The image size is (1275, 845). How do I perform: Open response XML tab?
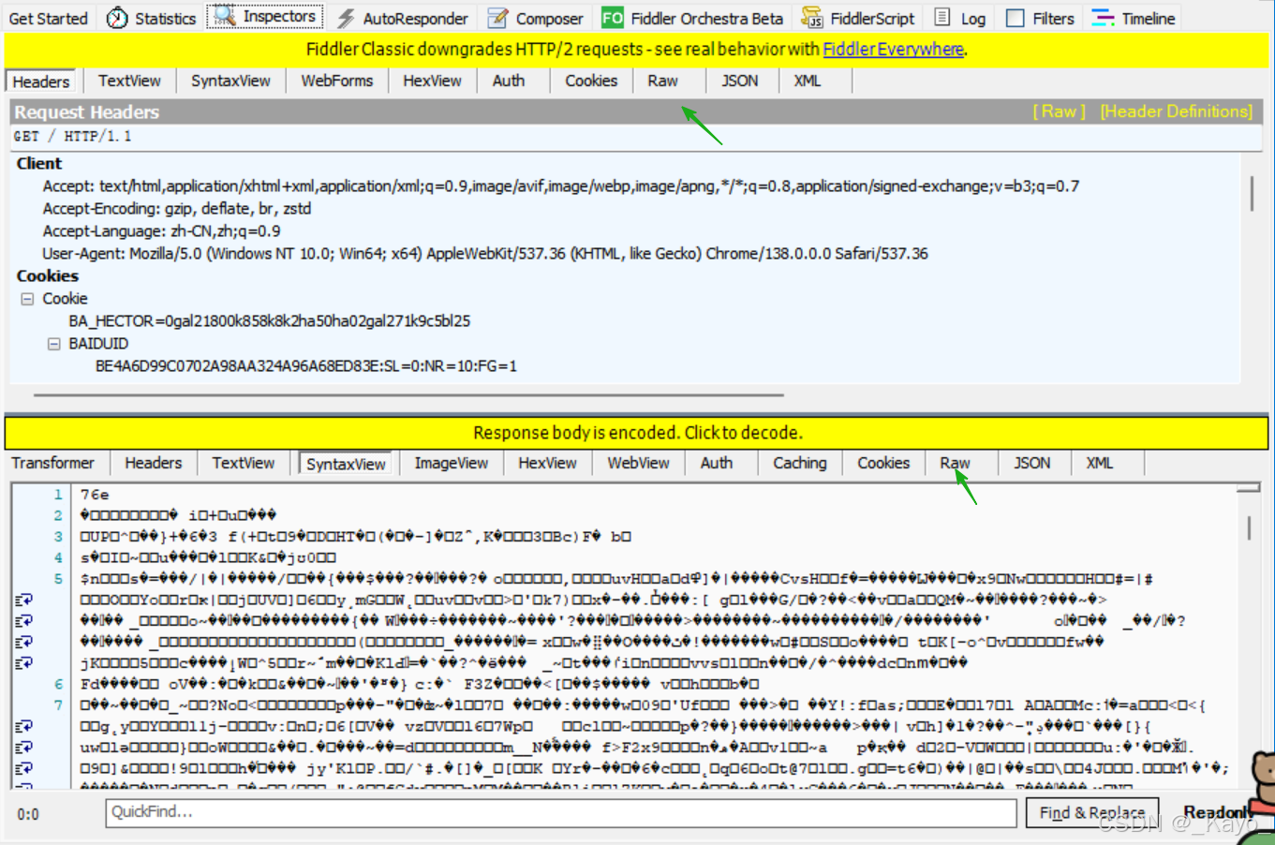(1100, 463)
